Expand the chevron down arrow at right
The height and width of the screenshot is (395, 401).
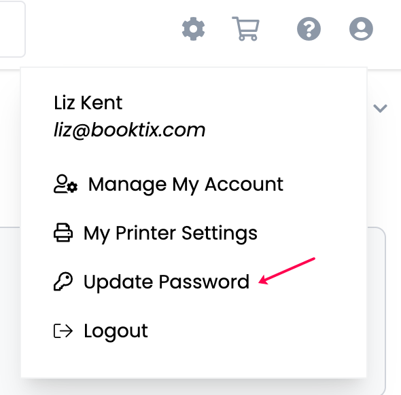point(380,109)
